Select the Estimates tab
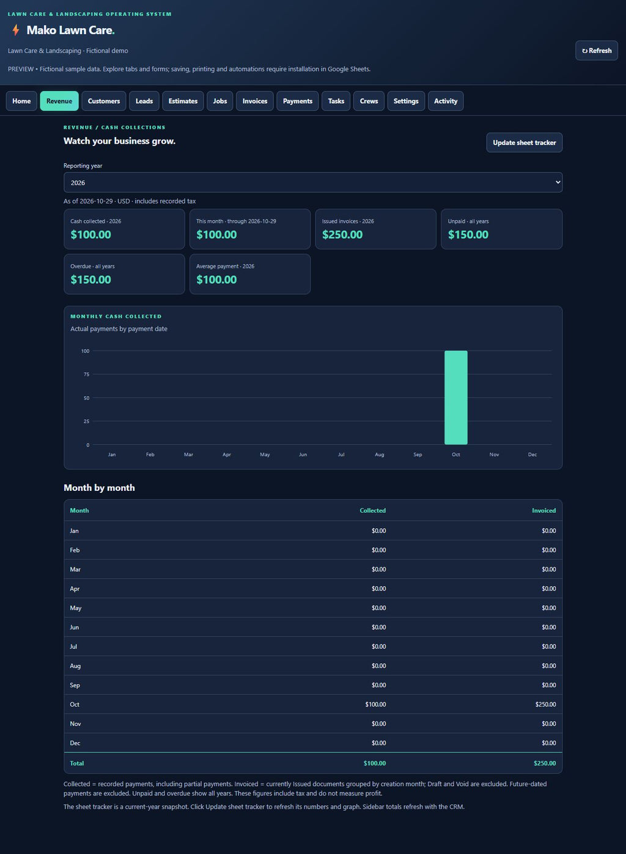This screenshot has height=854, width=626. click(183, 101)
